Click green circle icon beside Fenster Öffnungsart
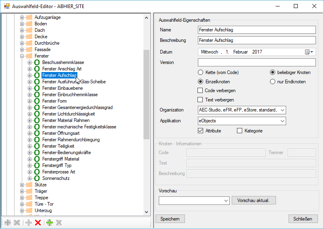This screenshot has height=229, width=324. 37,133
